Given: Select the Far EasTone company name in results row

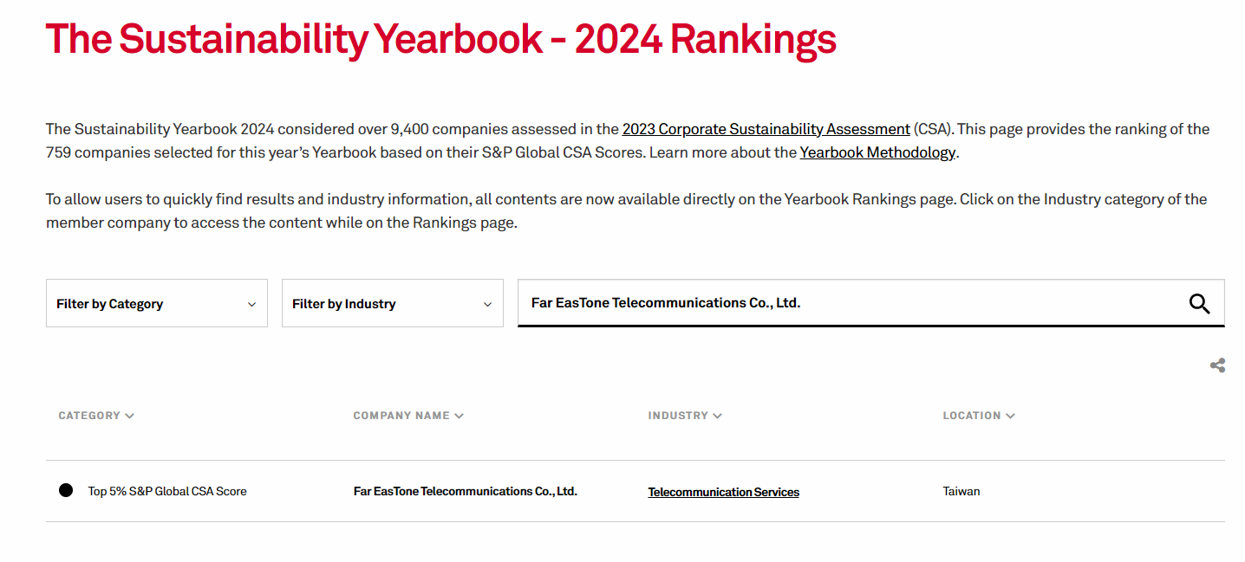Looking at the screenshot, I should tap(465, 491).
